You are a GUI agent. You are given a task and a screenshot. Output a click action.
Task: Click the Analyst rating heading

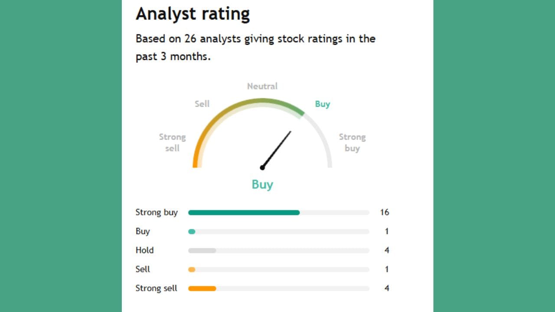coord(193,14)
